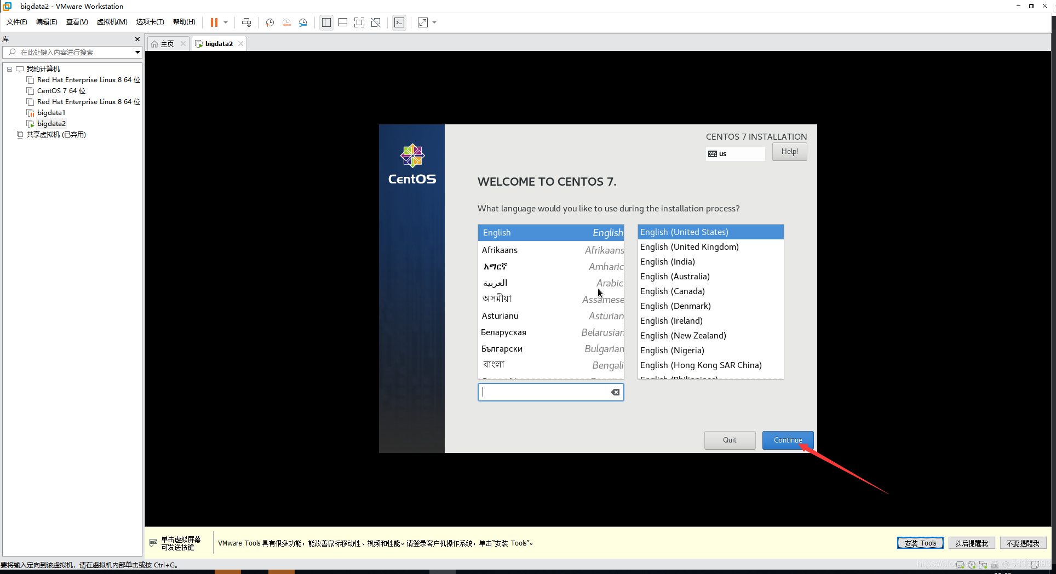Open the library search filter dropdown
This screenshot has height=574, width=1056.
[x=137, y=52]
